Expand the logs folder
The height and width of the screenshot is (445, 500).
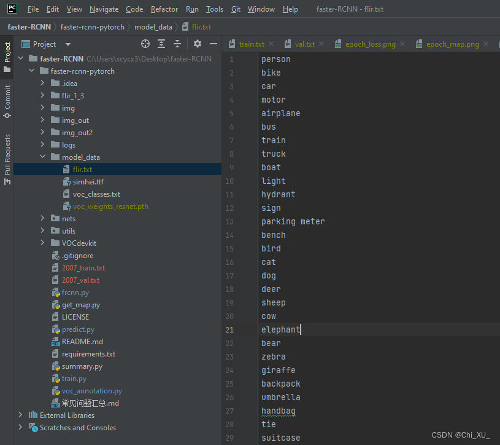coord(42,144)
